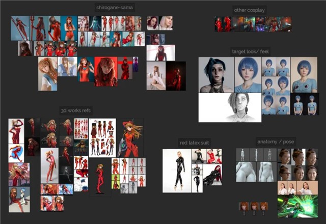Select the single standing red plugsuit on dark background
Image resolution: width=326 pixels, height=224 pixels.
tap(100, 177)
